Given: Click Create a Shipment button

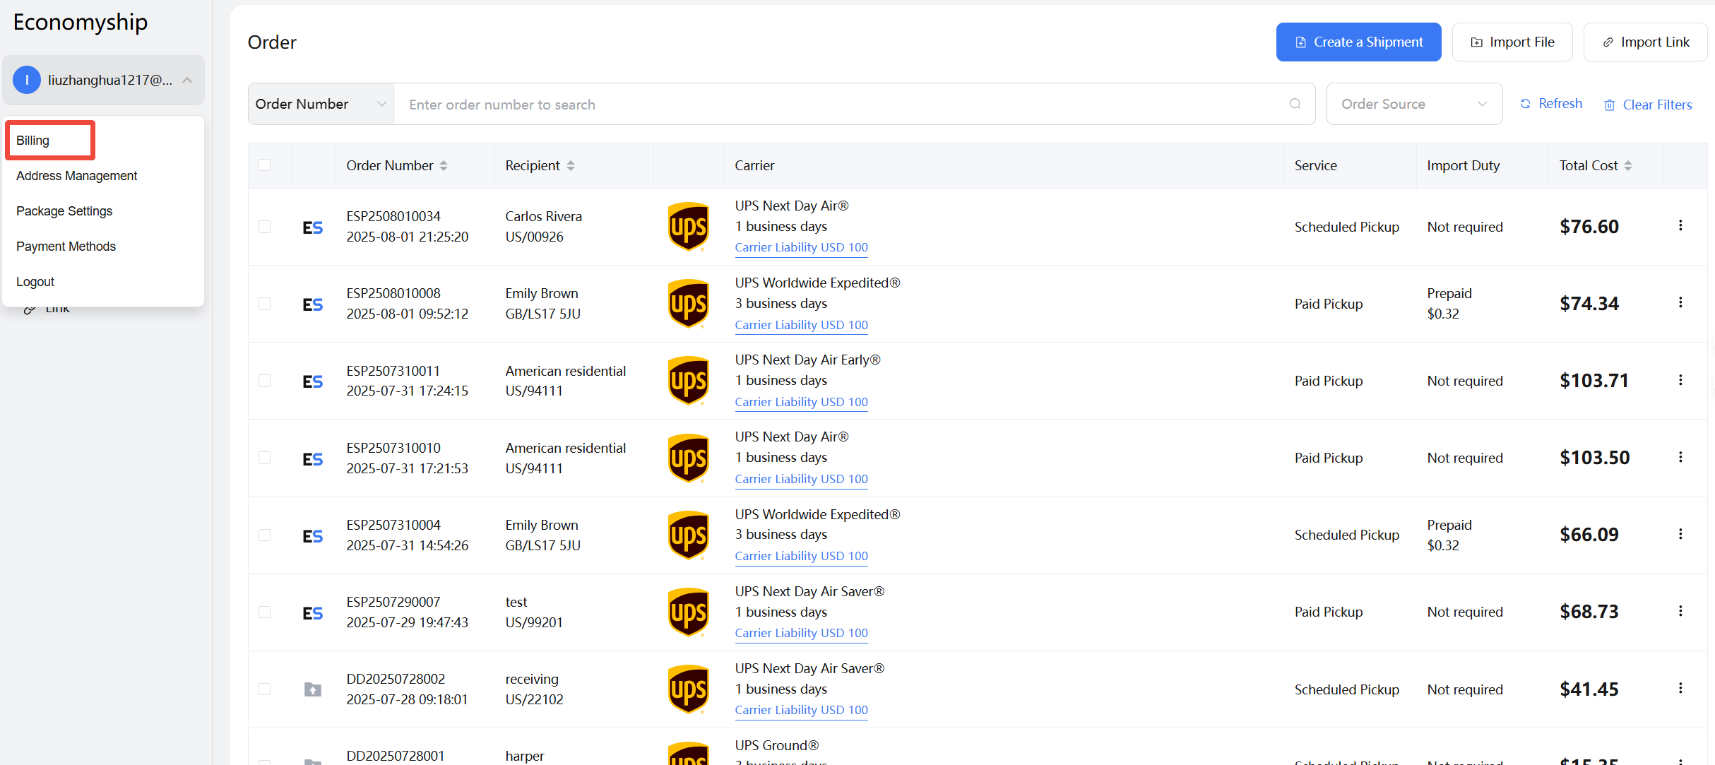Looking at the screenshot, I should pos(1358,42).
